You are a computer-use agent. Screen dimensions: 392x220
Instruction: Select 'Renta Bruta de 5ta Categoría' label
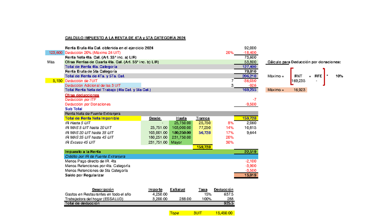tap(91, 71)
